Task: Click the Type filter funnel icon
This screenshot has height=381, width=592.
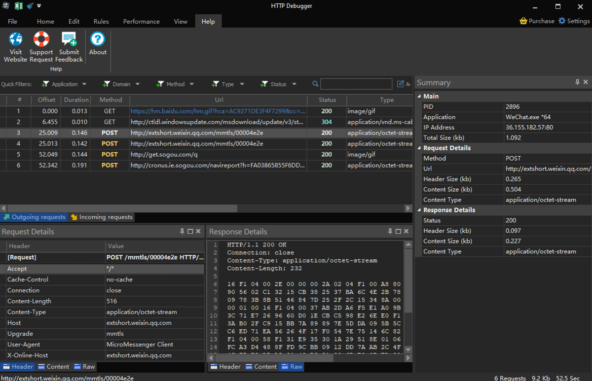Action: [215, 84]
